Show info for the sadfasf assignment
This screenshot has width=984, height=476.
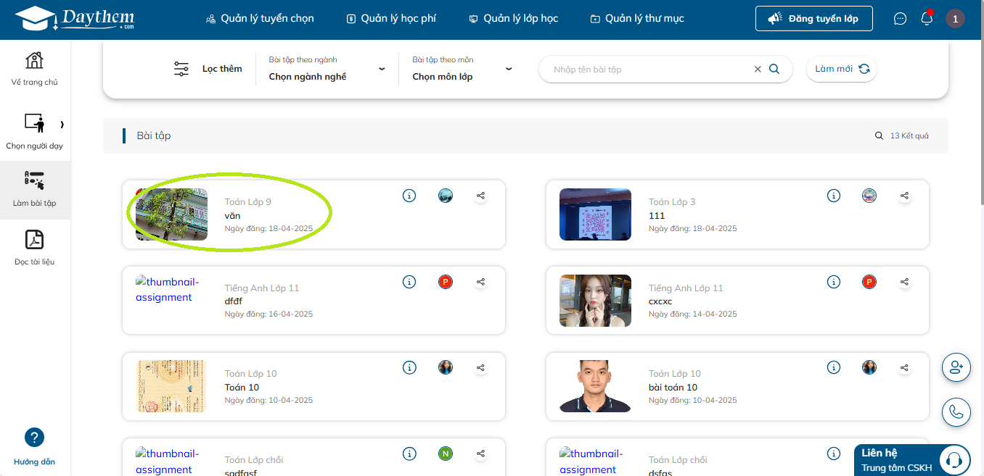[x=409, y=454]
